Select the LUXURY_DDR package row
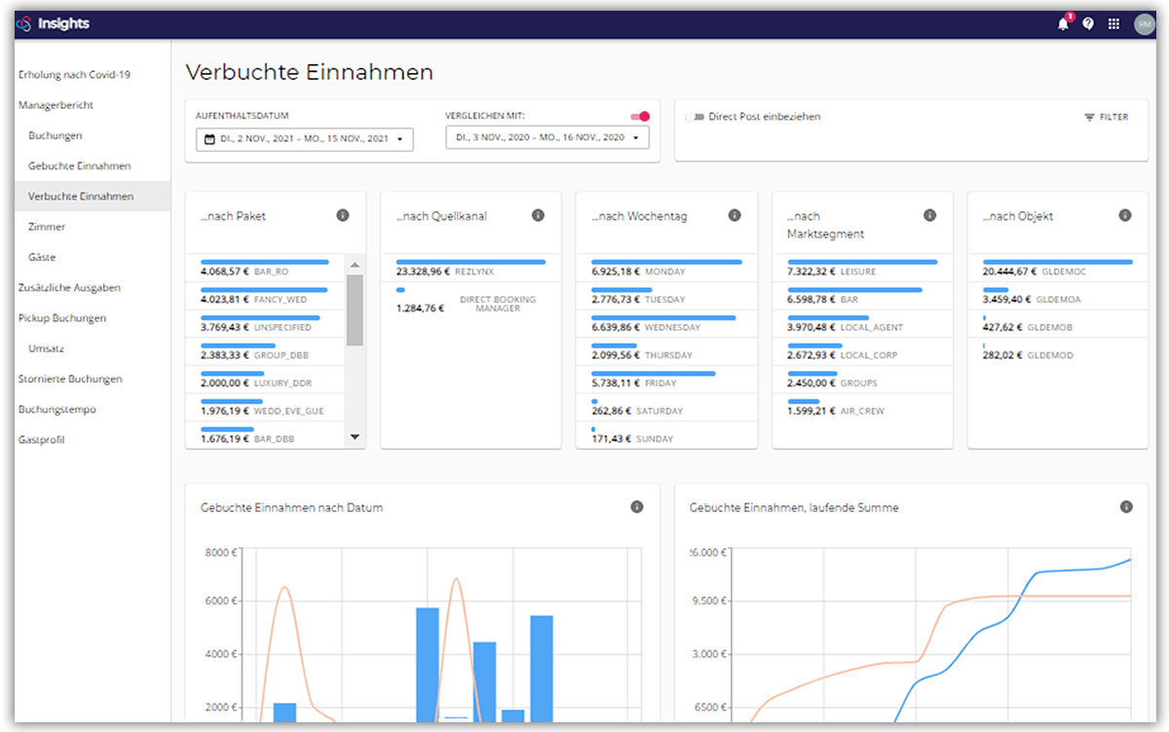Screen dimensions: 1169x732 click(265, 380)
